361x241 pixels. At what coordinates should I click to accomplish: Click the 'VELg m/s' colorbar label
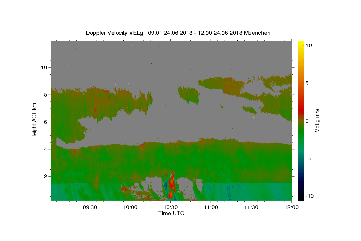pos(317,120)
